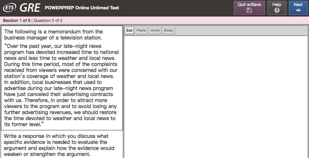Click the GRE logo

pyautogui.click(x=30, y=8)
